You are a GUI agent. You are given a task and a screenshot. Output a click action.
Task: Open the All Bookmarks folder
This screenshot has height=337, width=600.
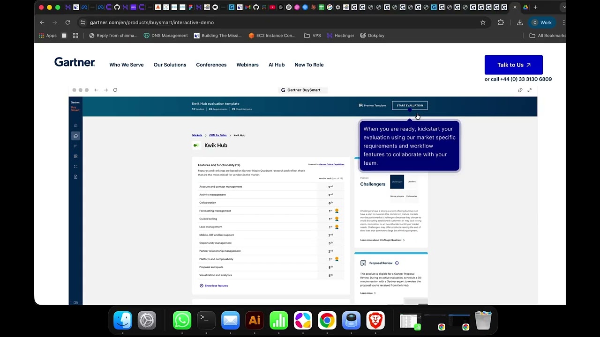pyautogui.click(x=547, y=36)
